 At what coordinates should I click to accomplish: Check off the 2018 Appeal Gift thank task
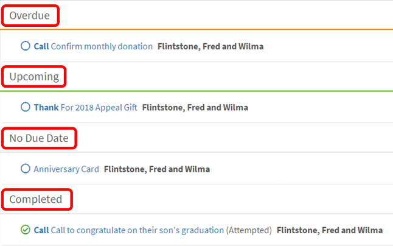click(x=26, y=107)
